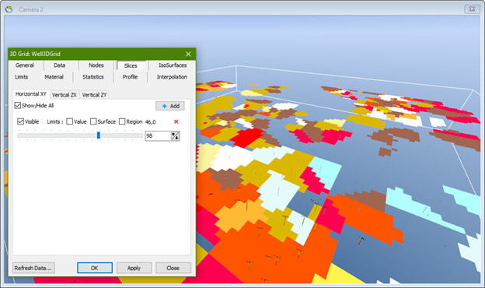Toggle the Show/Hide All checkbox

(x=18, y=106)
